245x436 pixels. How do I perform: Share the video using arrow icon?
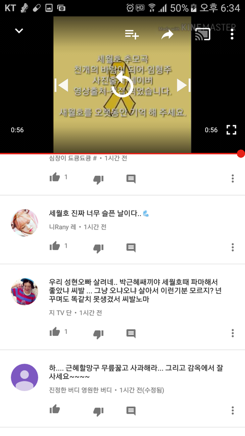click(x=167, y=34)
